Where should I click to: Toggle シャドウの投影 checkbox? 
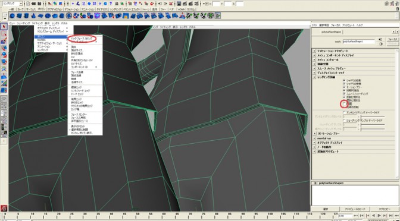pos(344,80)
